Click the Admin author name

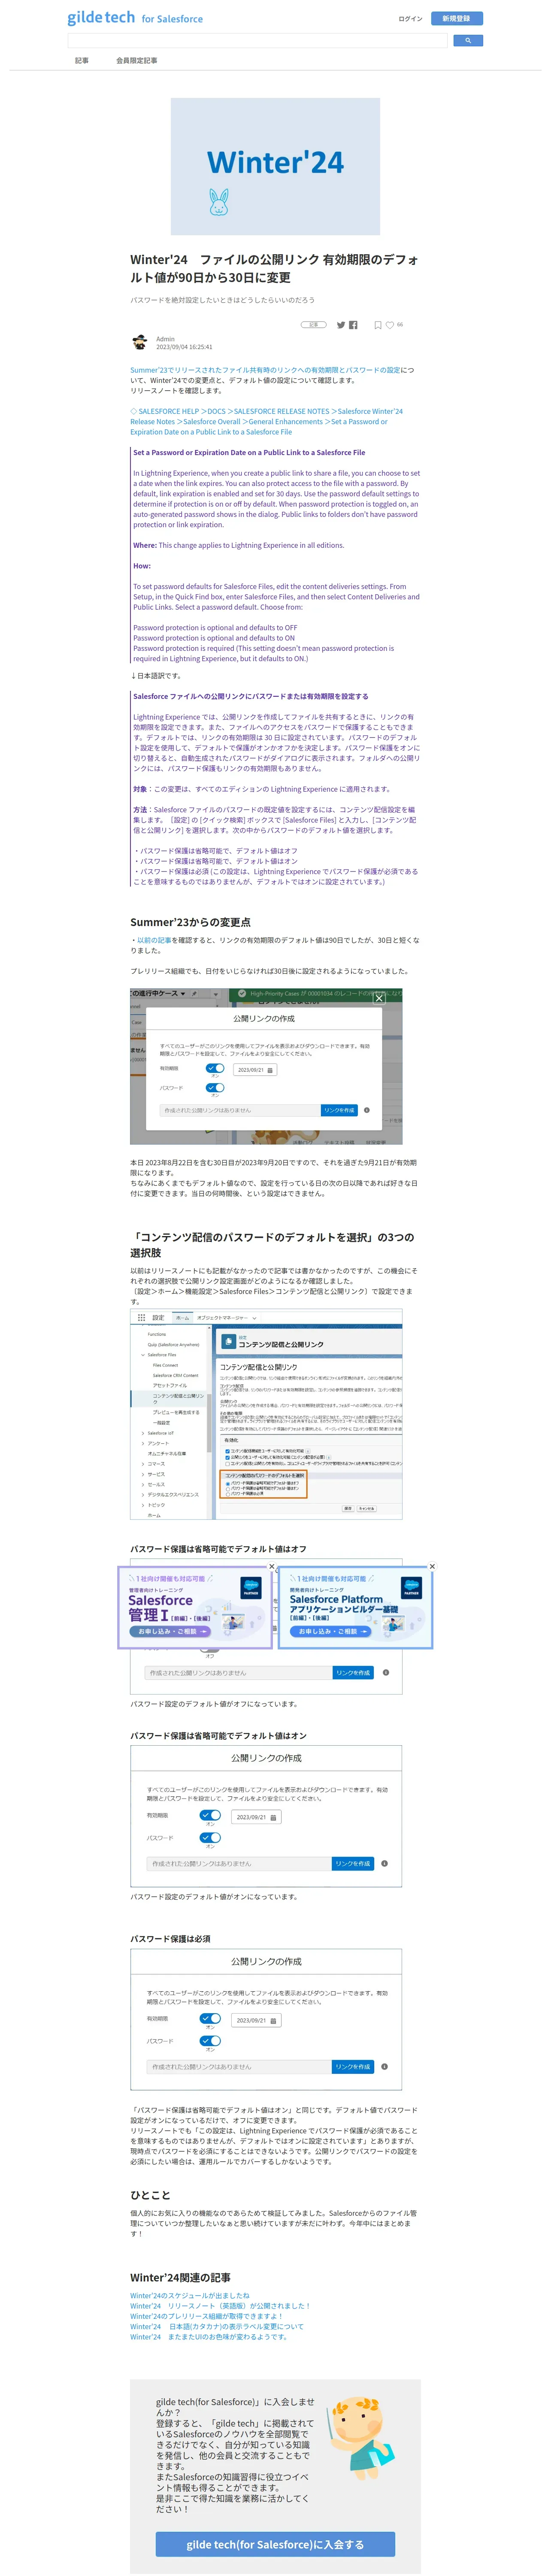point(165,339)
